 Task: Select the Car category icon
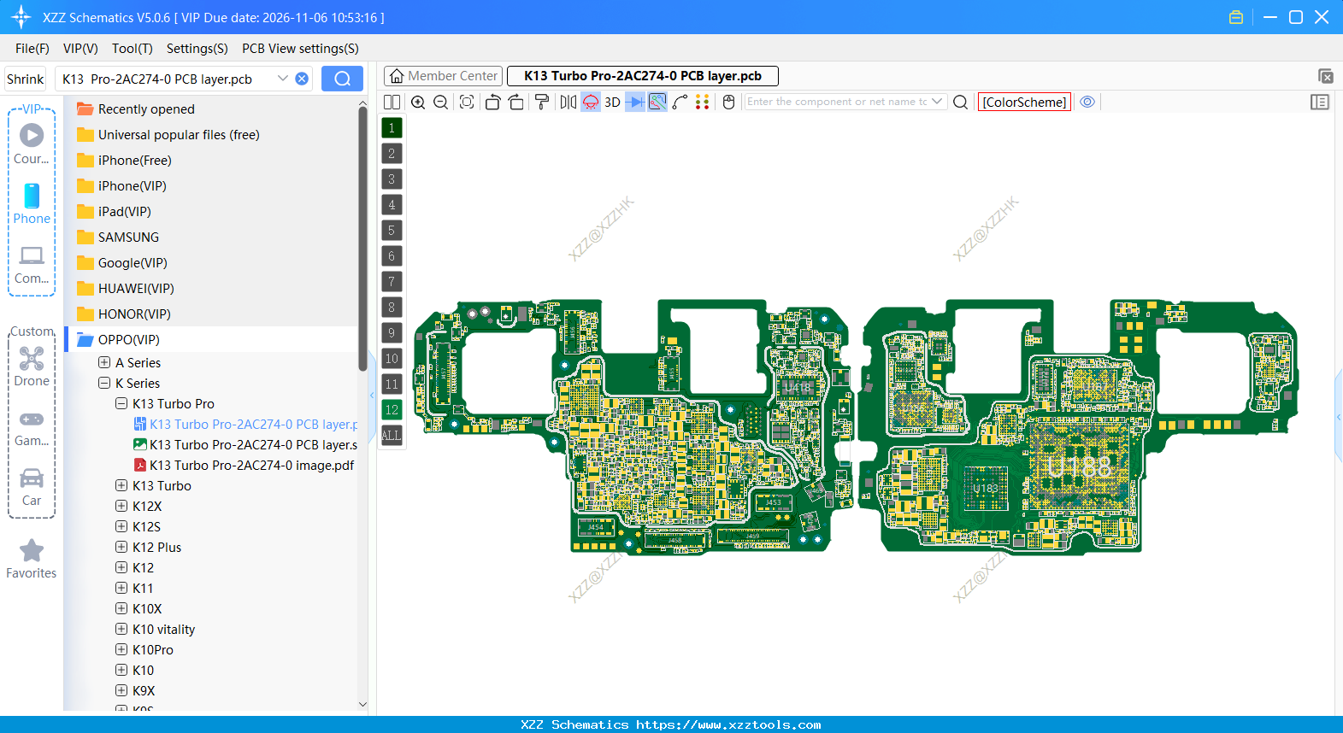pyautogui.click(x=32, y=486)
